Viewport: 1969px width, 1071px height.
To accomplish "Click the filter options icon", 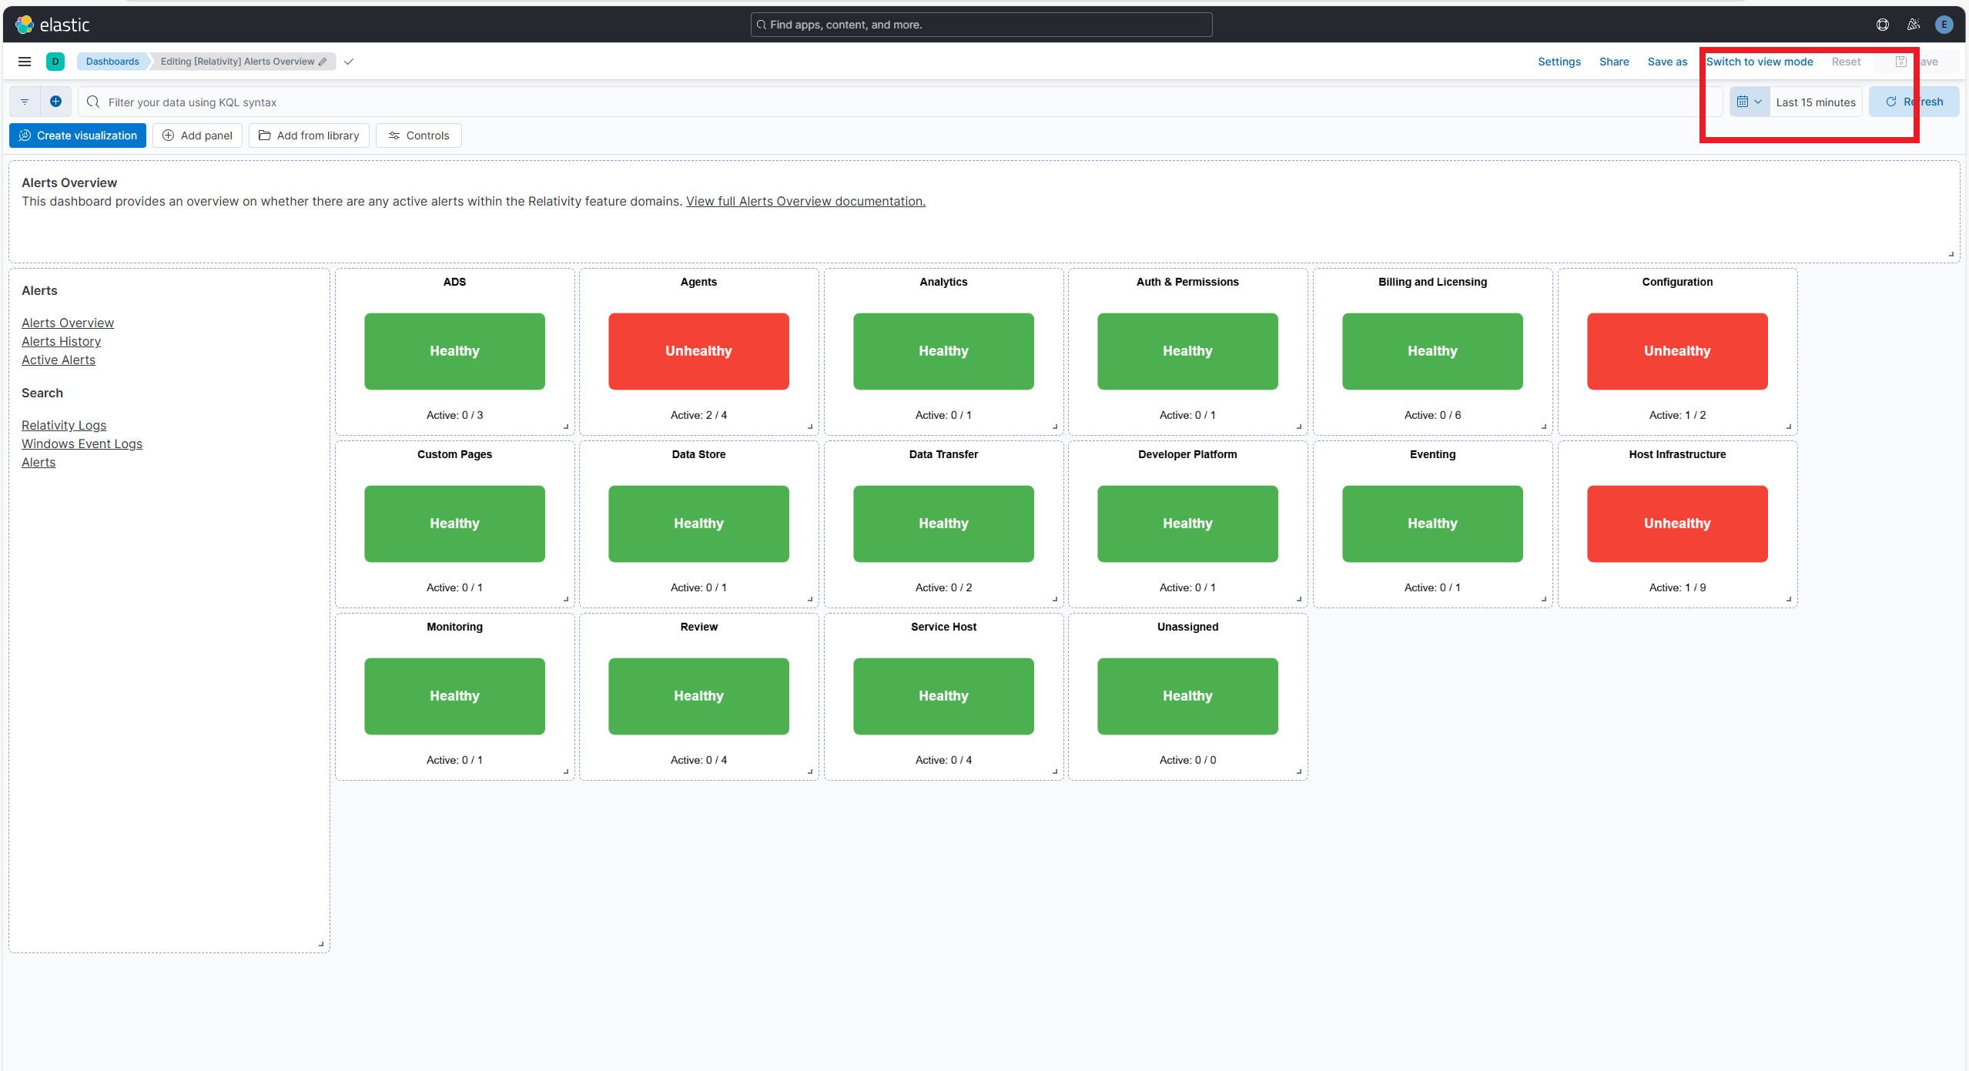I will 25,102.
